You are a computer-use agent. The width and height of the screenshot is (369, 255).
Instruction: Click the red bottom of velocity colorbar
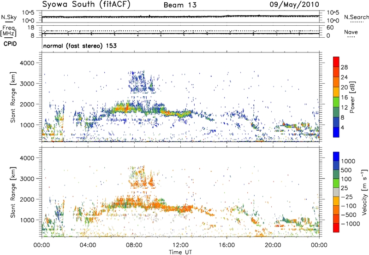(336, 228)
